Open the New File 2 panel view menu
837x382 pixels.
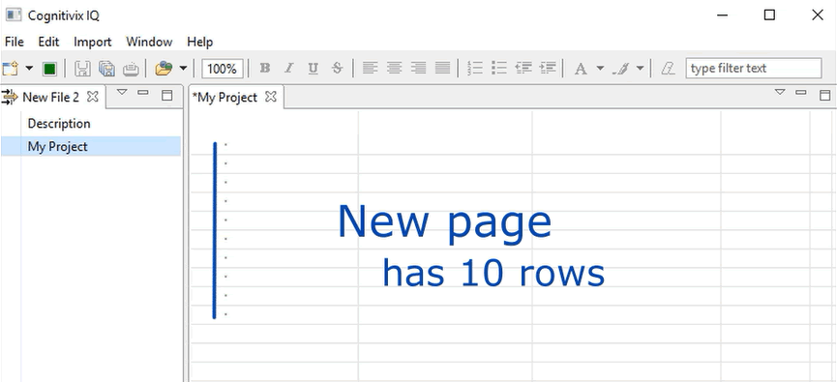point(122,92)
